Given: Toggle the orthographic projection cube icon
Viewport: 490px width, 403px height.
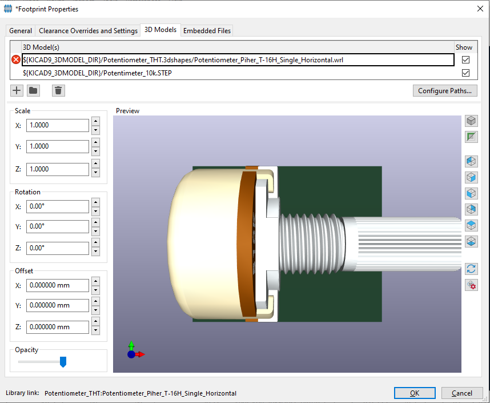Looking at the screenshot, I should [471, 121].
